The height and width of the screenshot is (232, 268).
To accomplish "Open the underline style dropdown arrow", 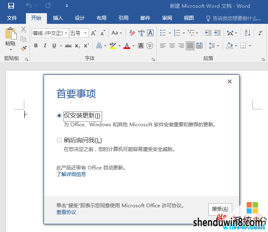I will (x=61, y=46).
